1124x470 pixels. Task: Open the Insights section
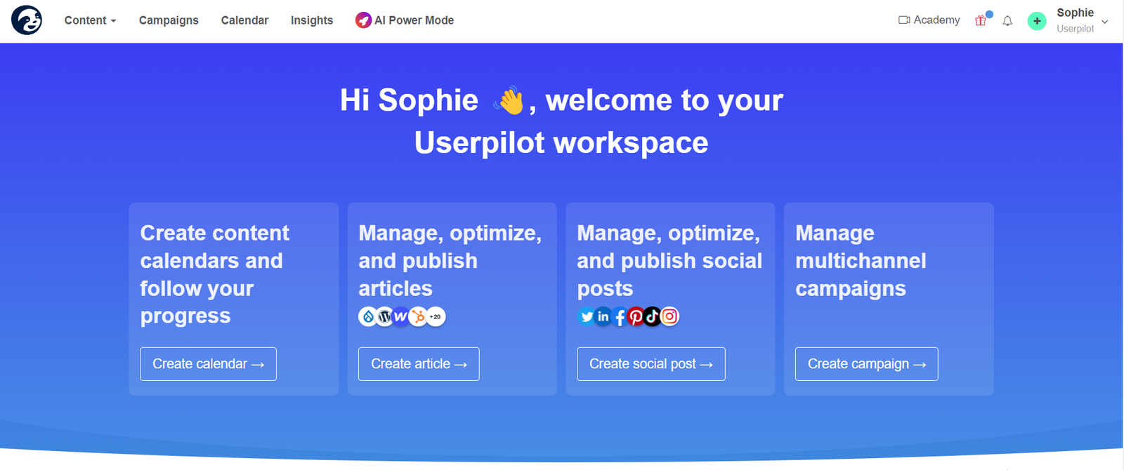pos(312,20)
